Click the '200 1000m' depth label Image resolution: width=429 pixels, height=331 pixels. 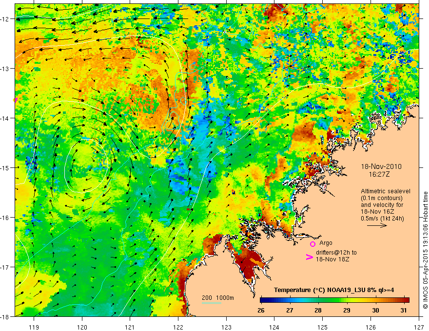pos(218,298)
